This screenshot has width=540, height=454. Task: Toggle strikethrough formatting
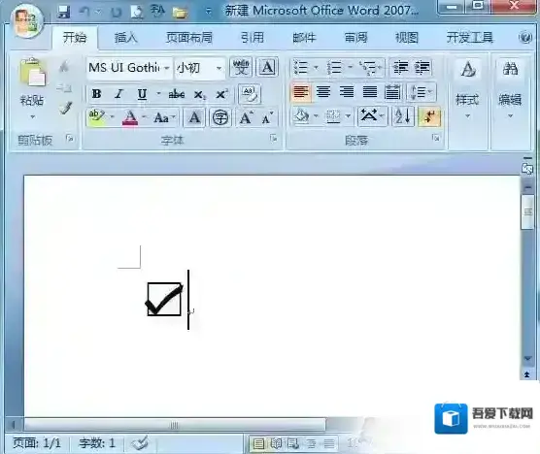click(x=177, y=93)
